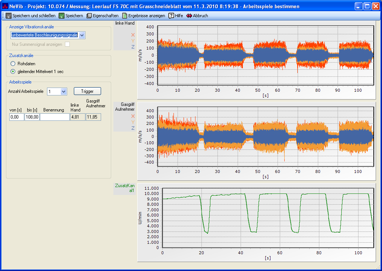Select gleitender Mittelwert 1 sec option
Viewport: 382px width, 271px height.
tap(13, 71)
